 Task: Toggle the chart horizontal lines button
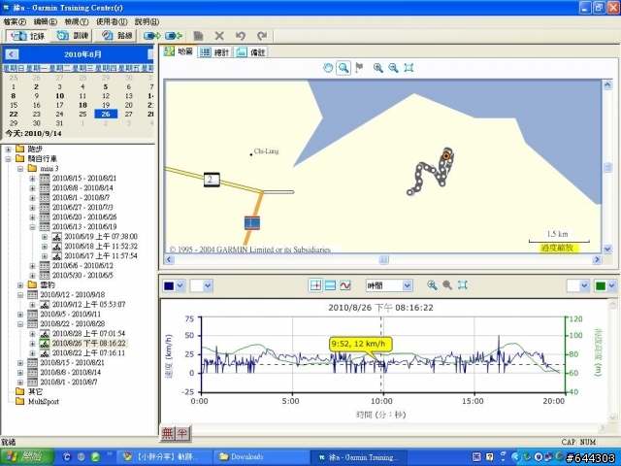(330, 285)
